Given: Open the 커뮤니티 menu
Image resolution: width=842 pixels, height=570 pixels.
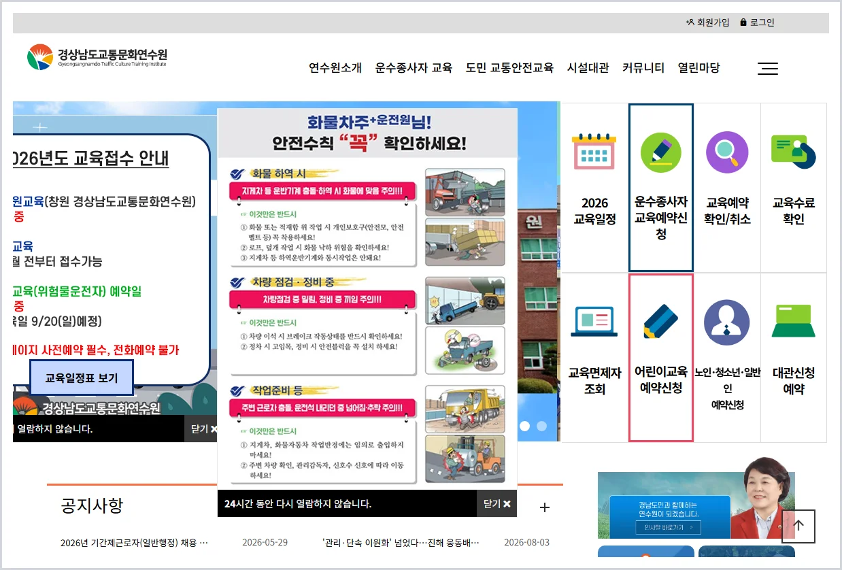Looking at the screenshot, I should tap(643, 67).
